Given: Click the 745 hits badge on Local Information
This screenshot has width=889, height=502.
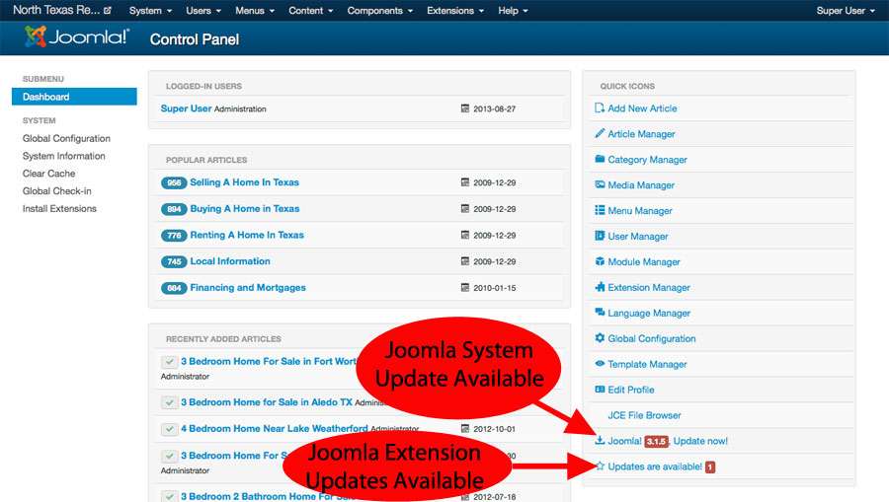Looking at the screenshot, I should [174, 261].
